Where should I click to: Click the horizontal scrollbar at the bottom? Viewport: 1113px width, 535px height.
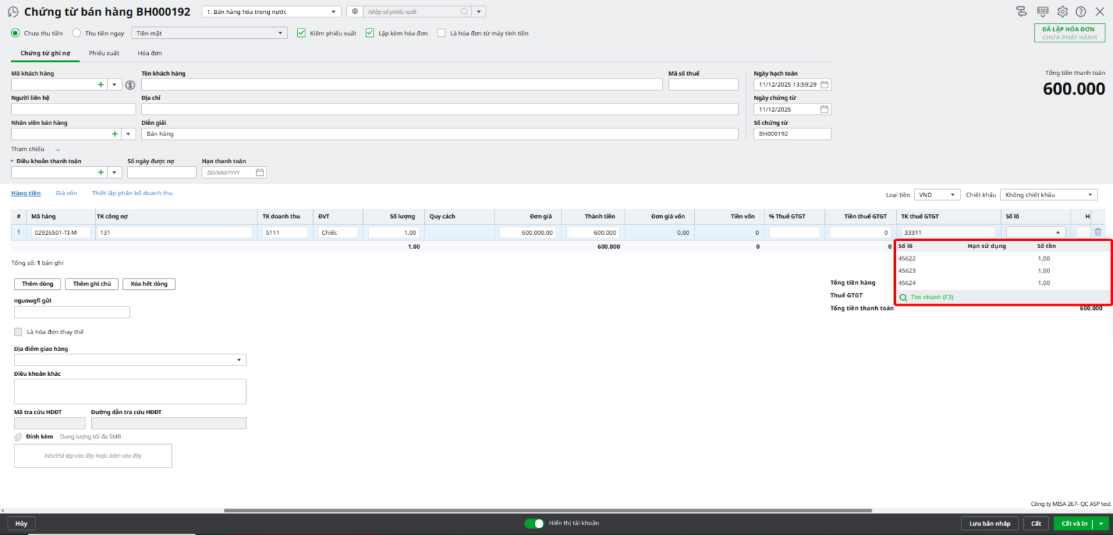(x=547, y=511)
